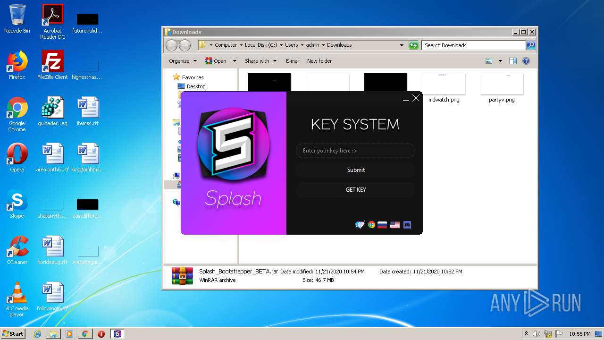
Task: Open Windows Explorer taskbar button
Action: click(x=53, y=334)
